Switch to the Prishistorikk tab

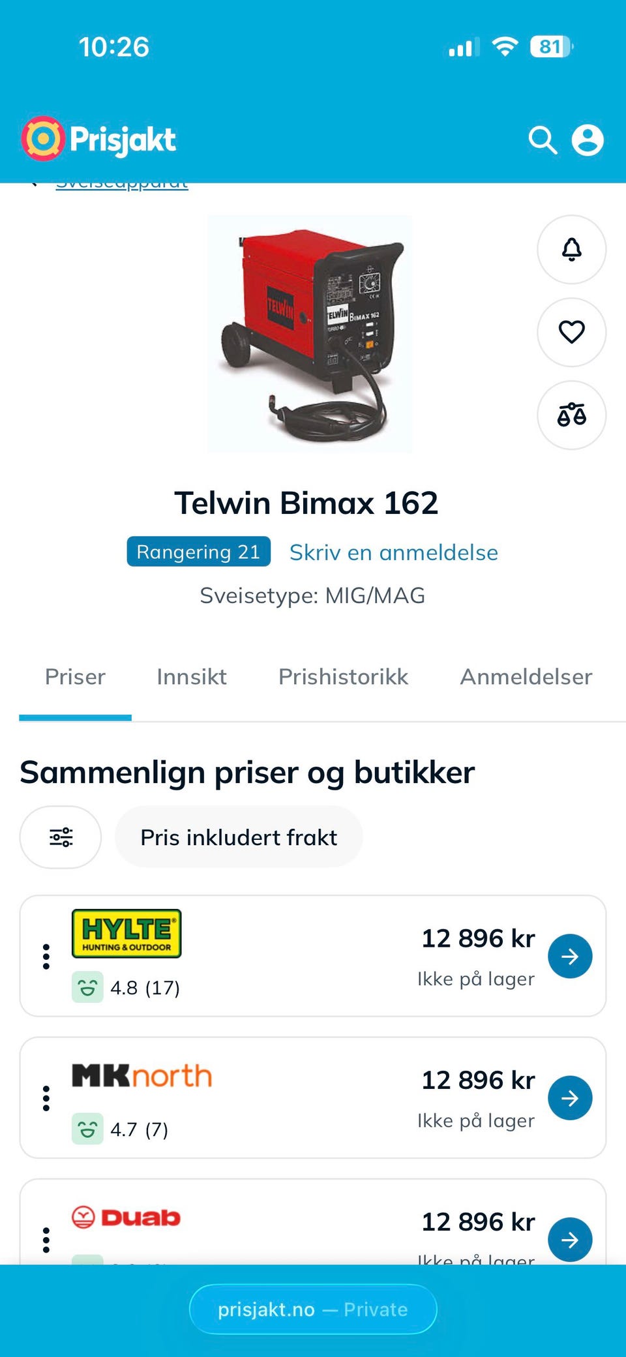[x=343, y=677]
